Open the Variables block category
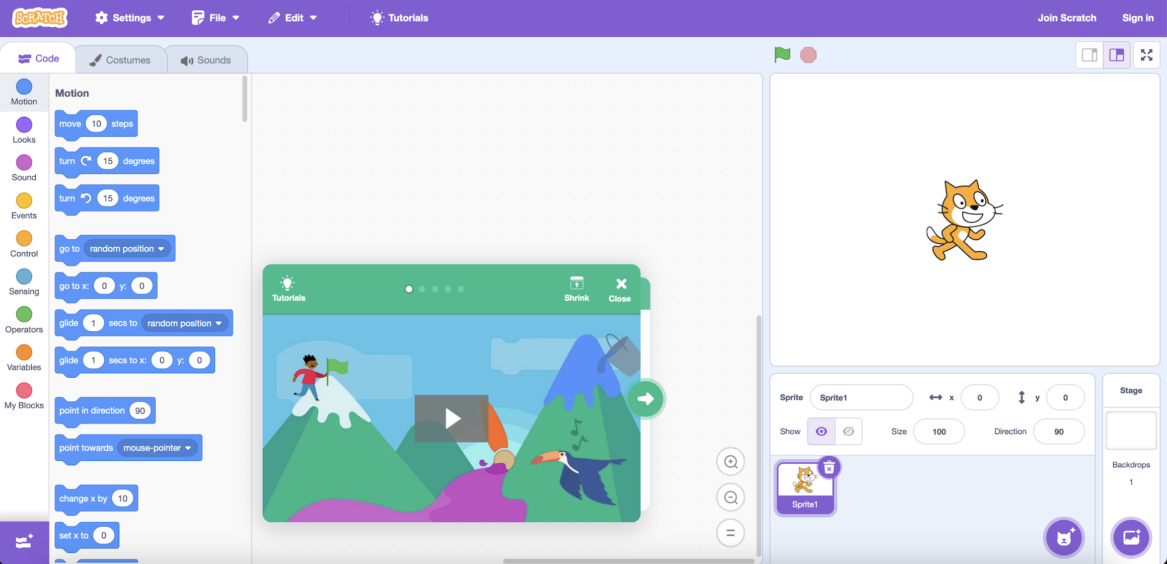 click(x=24, y=358)
